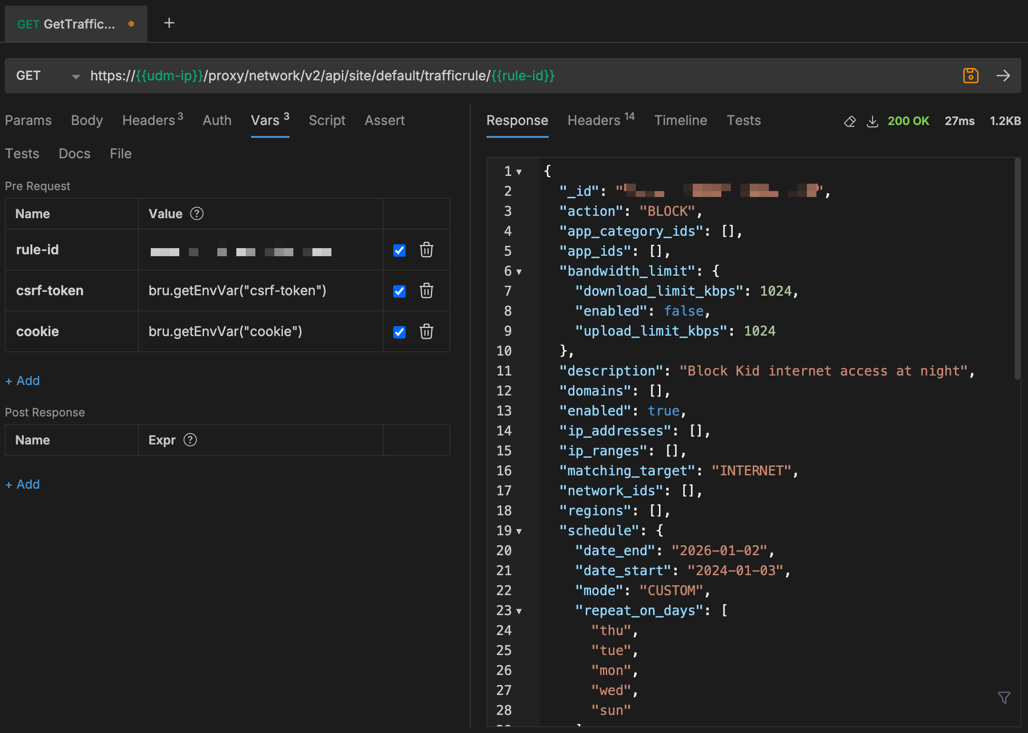
Task: Clear response with the eraser icon
Action: (x=850, y=122)
